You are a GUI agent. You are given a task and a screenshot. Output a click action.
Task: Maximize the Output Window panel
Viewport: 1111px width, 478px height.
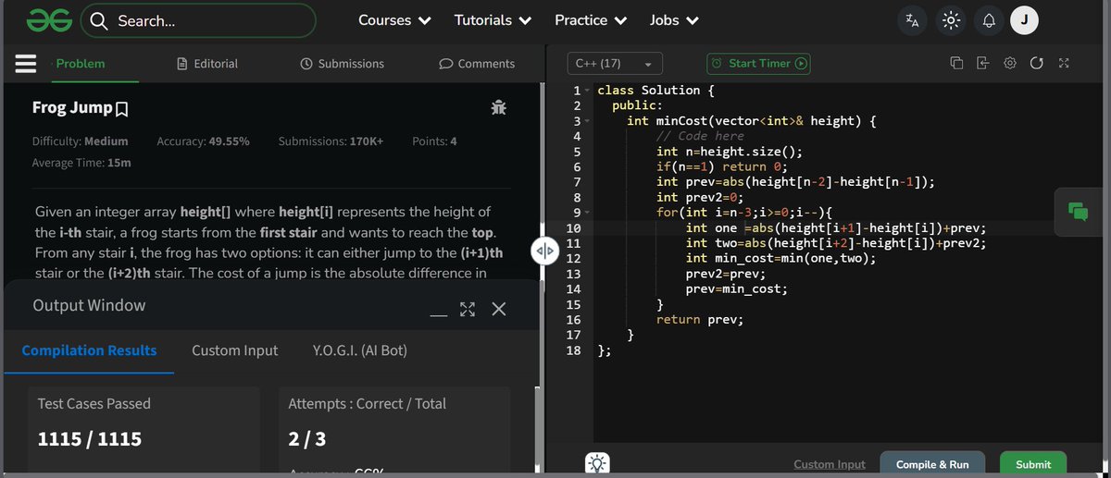(468, 309)
